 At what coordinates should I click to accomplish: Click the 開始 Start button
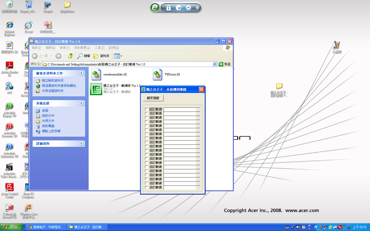click(x=12, y=227)
